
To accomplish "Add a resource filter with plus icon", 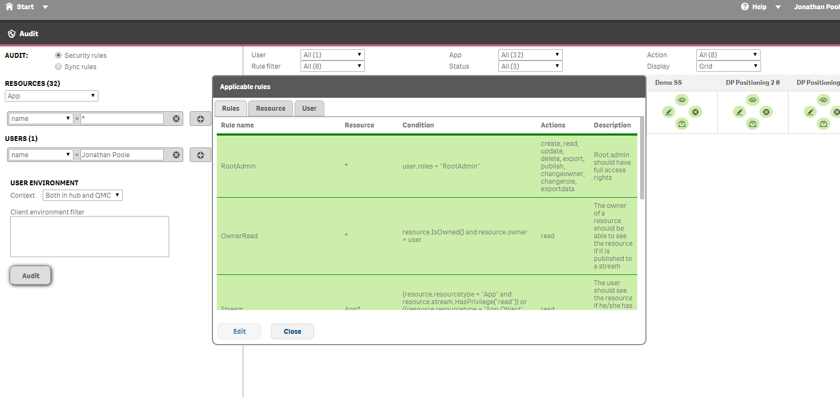I will pos(201,119).
